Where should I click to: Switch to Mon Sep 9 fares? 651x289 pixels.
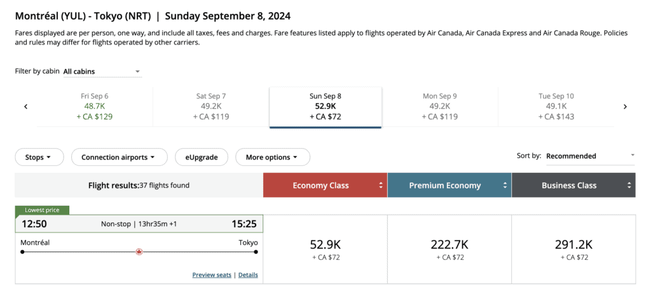point(440,106)
